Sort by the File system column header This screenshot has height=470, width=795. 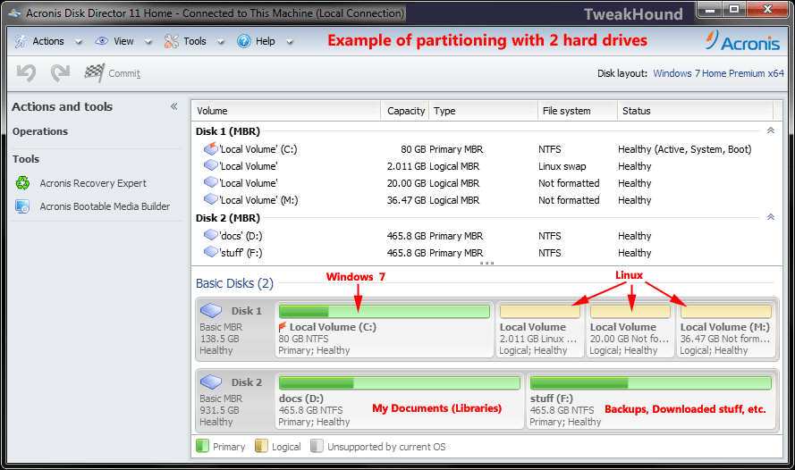pos(578,111)
